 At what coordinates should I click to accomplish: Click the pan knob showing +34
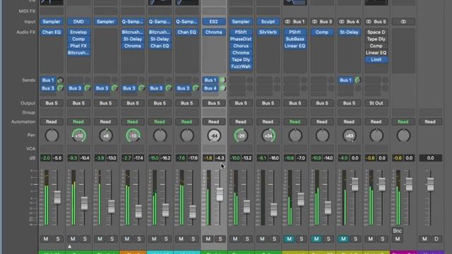[268, 135]
